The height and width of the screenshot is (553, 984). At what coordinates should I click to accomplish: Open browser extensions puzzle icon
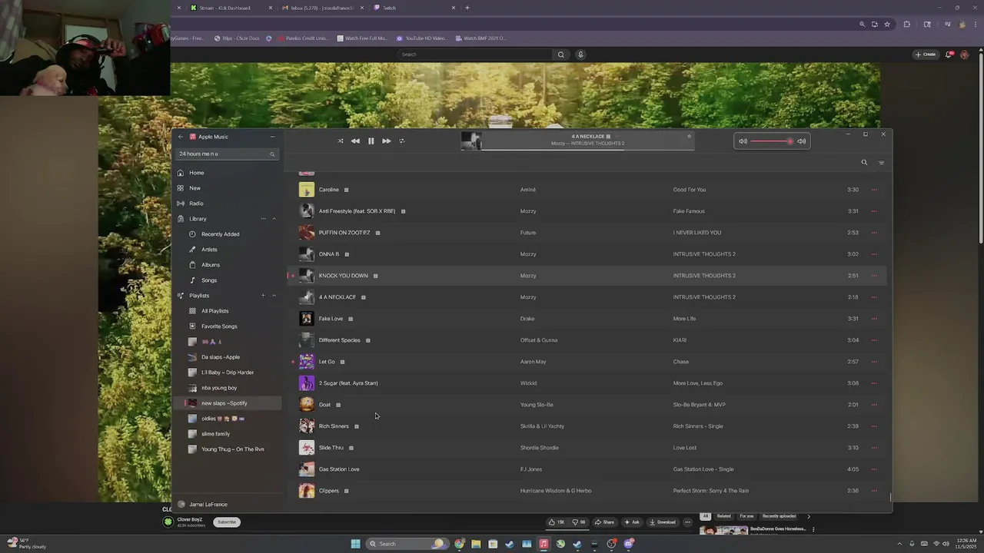(x=907, y=25)
